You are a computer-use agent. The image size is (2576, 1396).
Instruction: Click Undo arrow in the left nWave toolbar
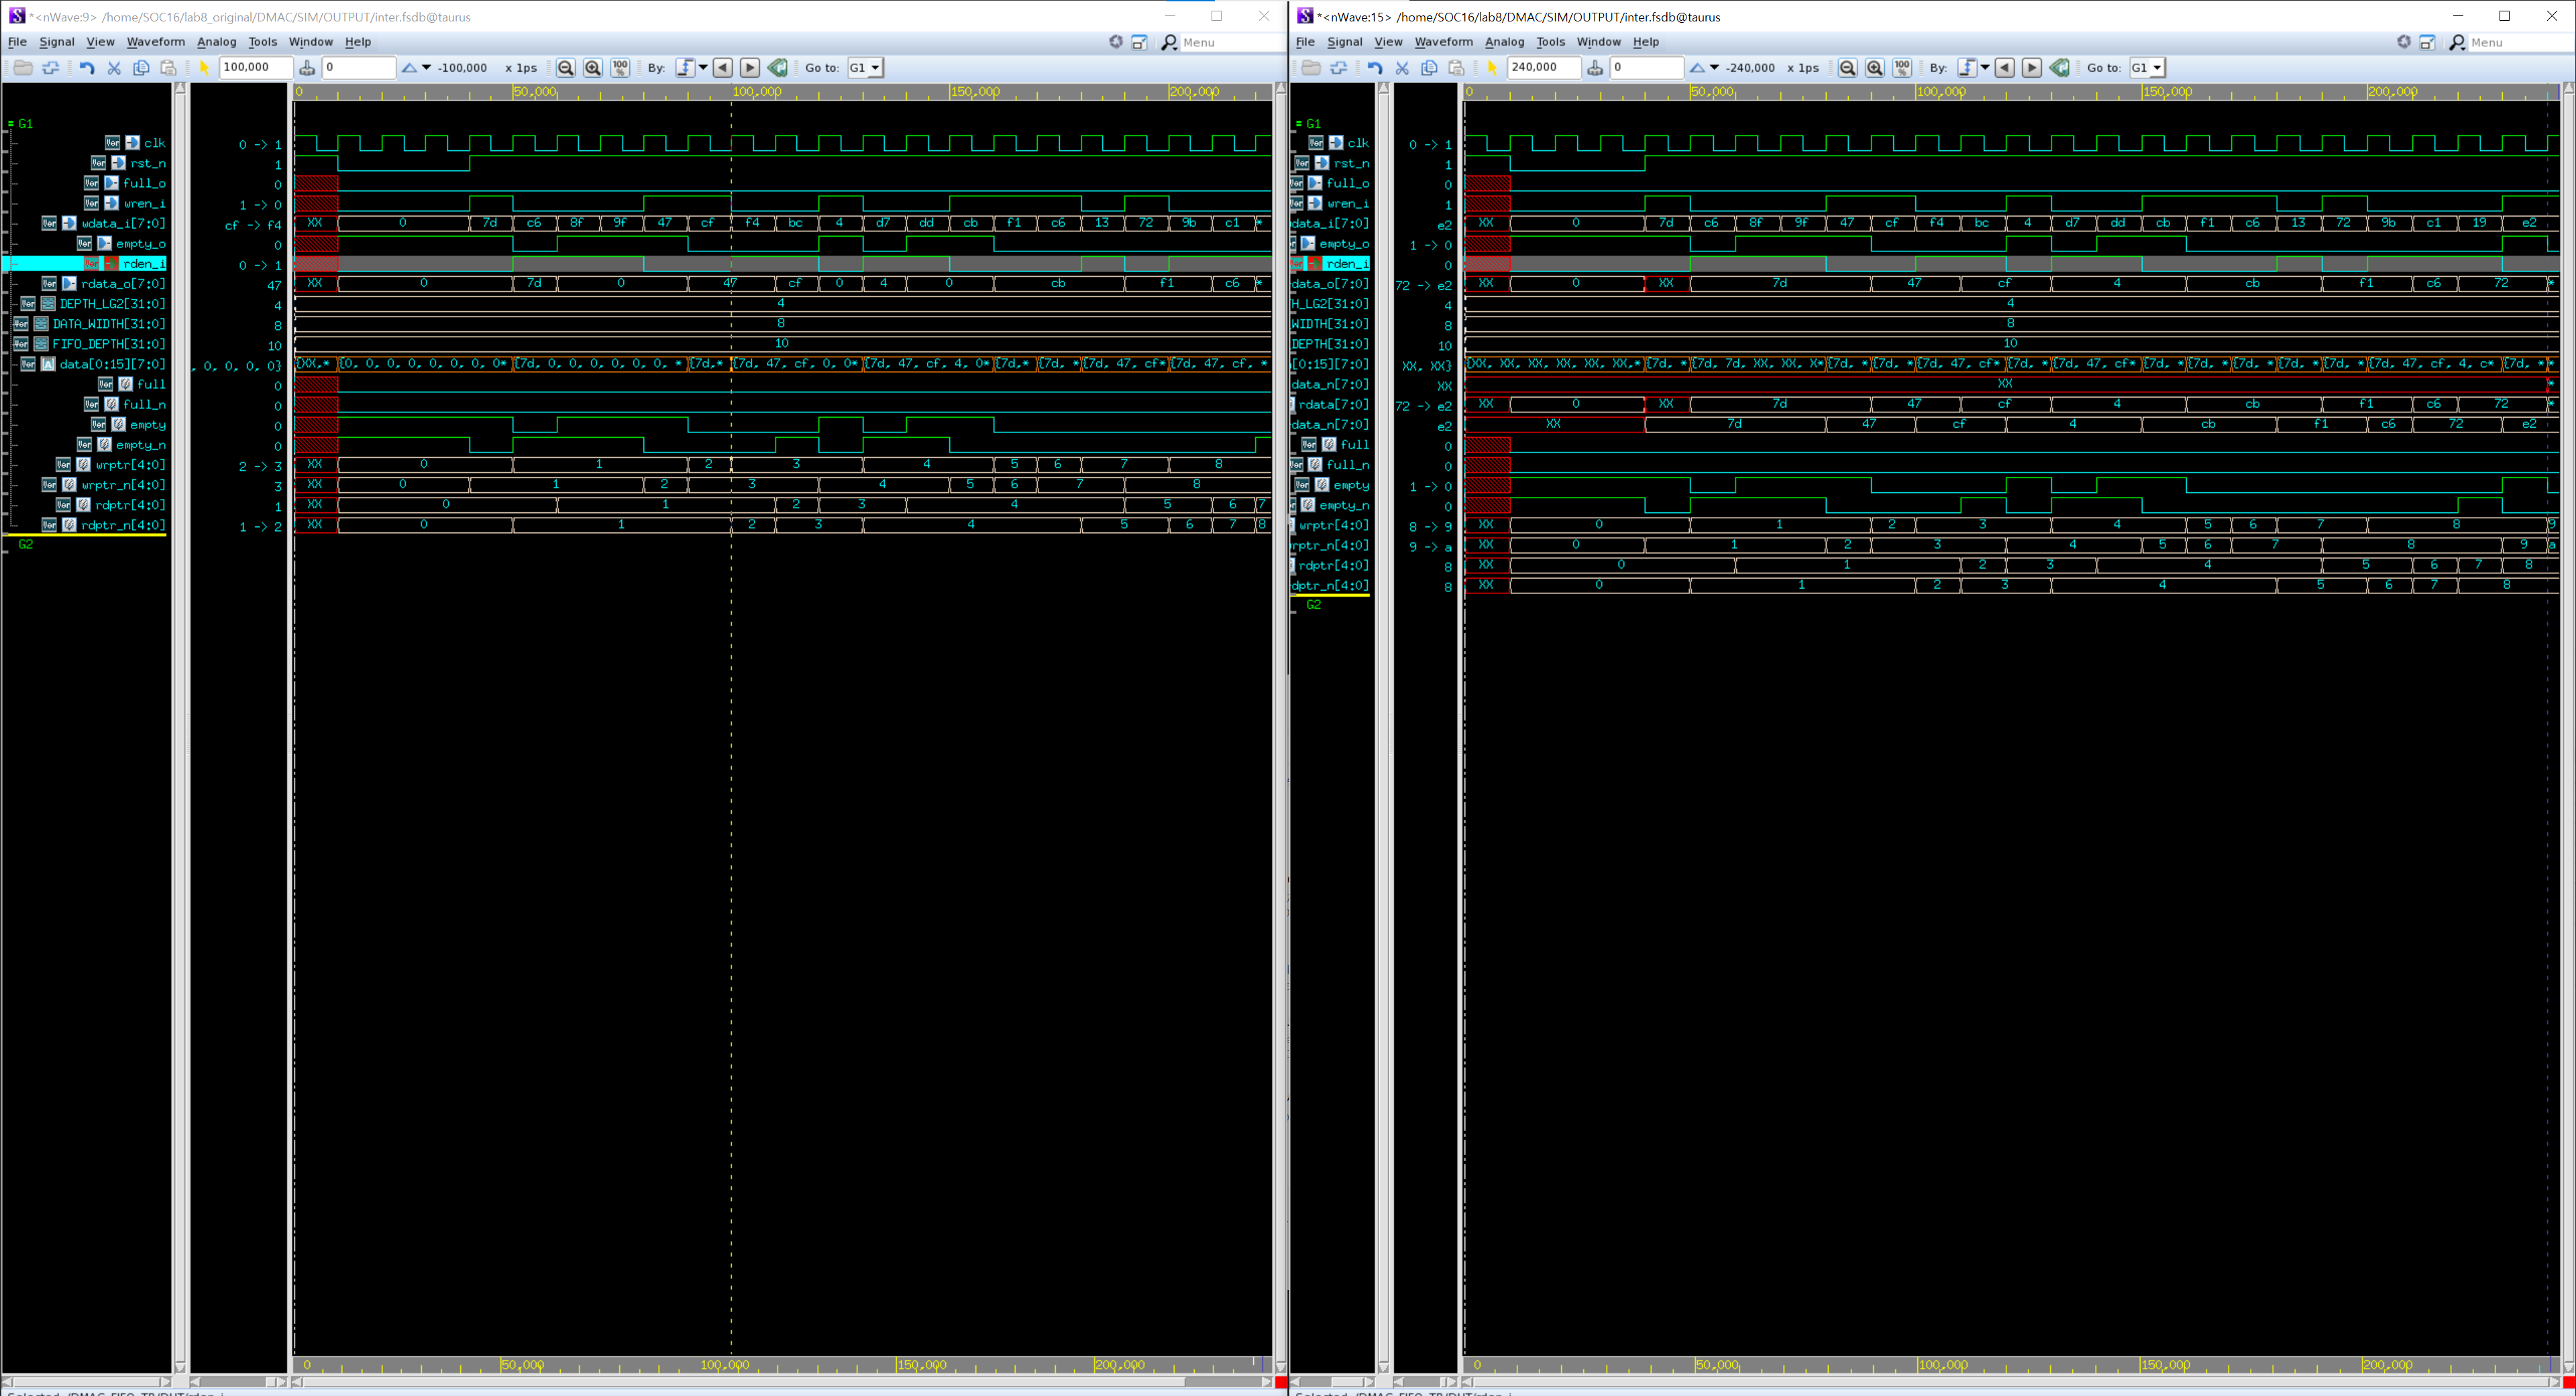pyautogui.click(x=87, y=68)
